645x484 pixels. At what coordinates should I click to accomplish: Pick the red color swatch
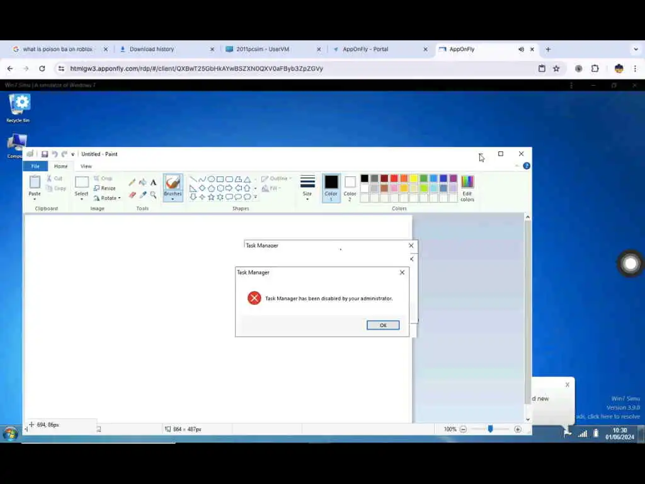tap(394, 178)
